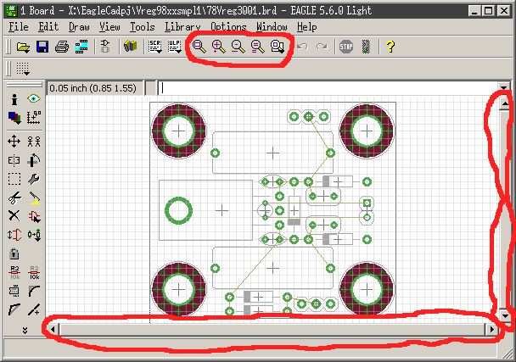The width and height of the screenshot is (516, 362).
Task: Run a script via SCR button
Action: pyautogui.click(x=154, y=47)
